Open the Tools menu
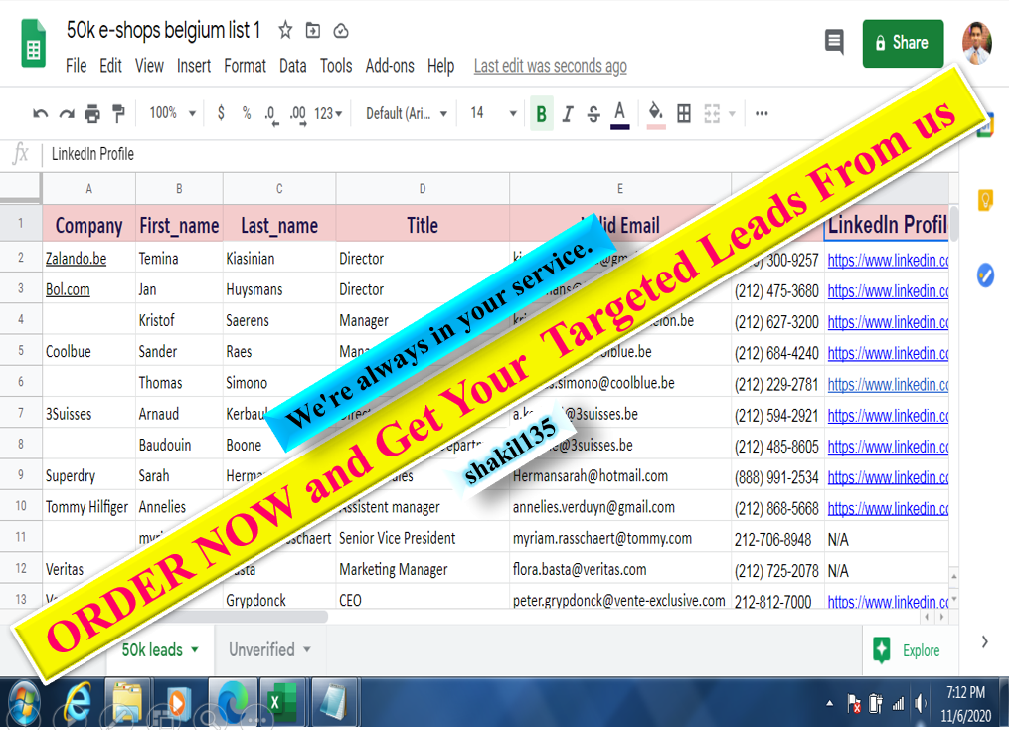1017x730 pixels. click(x=336, y=66)
